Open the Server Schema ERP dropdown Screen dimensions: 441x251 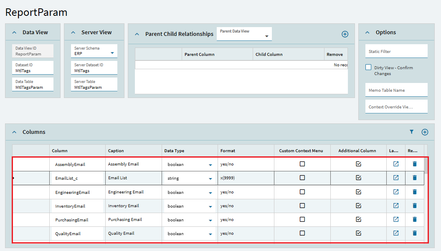click(112, 53)
